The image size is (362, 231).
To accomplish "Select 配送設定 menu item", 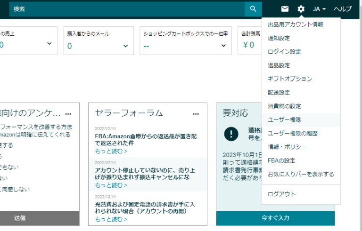I will pyautogui.click(x=301, y=92).
